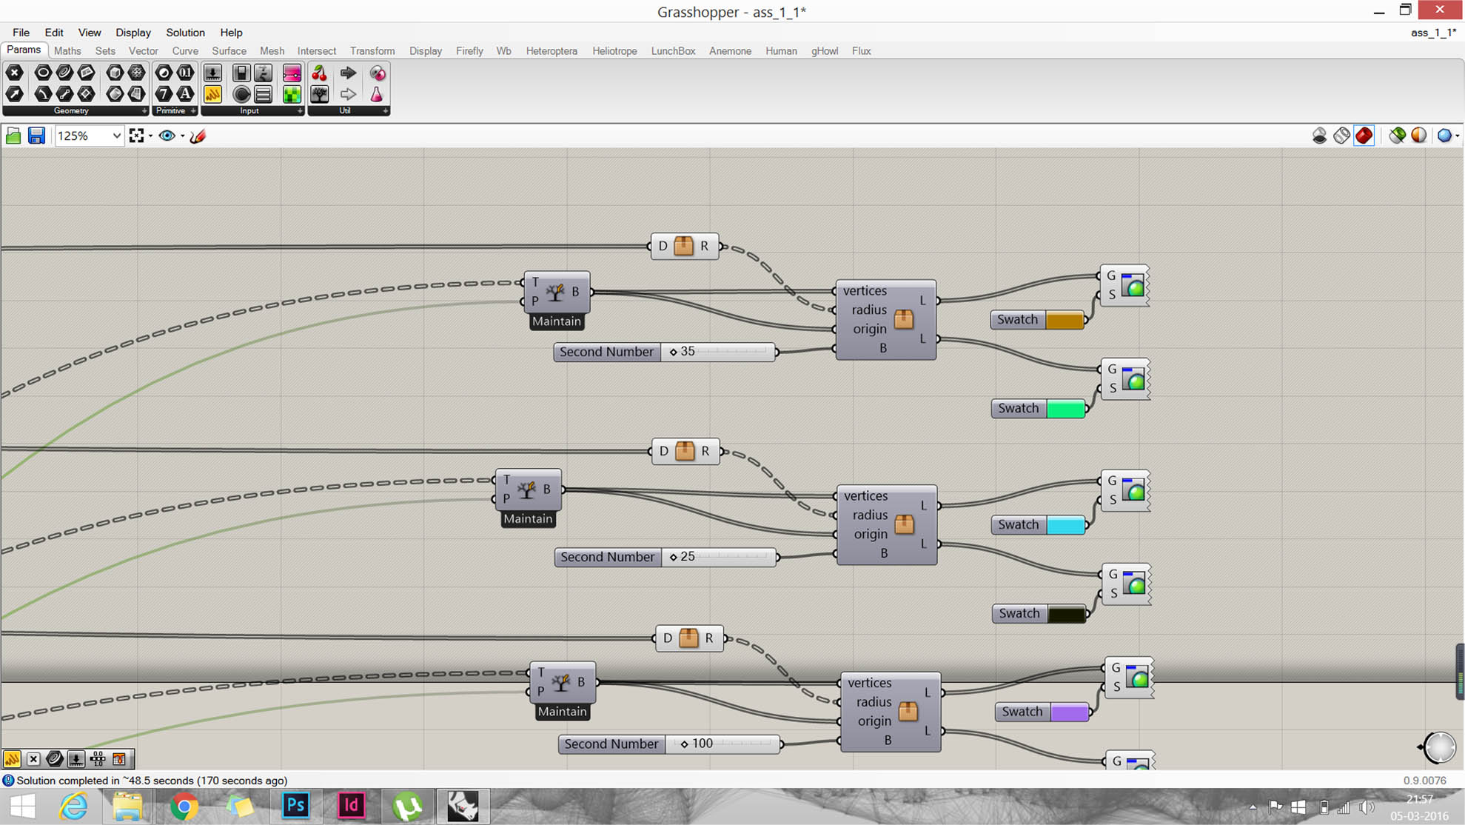Viewport: 1465px width, 825px height.
Task: Select the Galapagos flask icon in Util
Action: click(x=378, y=94)
